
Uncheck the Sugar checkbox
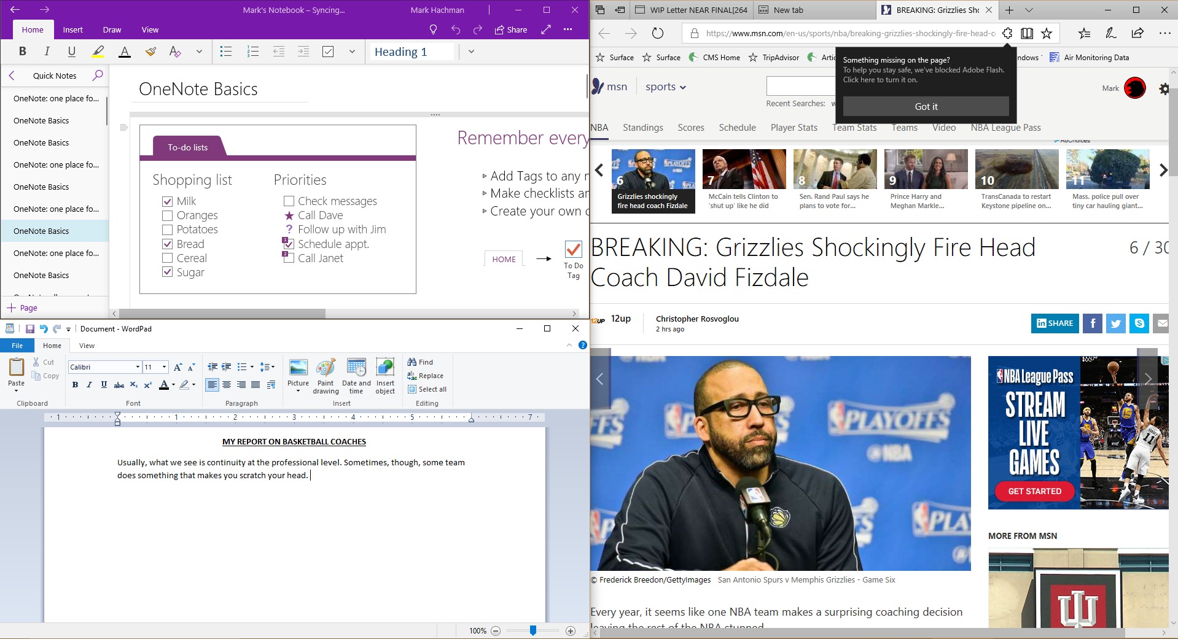click(x=167, y=272)
